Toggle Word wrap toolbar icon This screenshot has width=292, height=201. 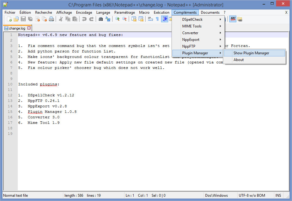(x=150, y=19)
